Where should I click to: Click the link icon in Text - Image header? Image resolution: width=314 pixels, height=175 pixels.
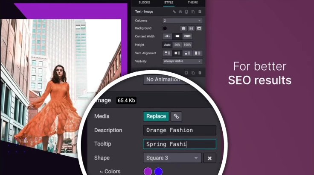pyautogui.click(x=174, y=12)
